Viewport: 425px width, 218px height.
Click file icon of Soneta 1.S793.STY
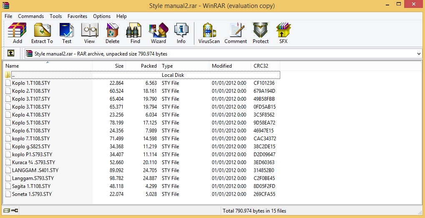[x=8, y=194]
